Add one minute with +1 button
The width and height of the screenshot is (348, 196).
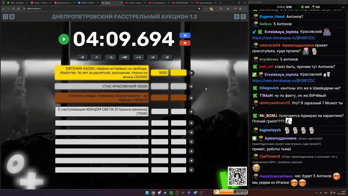click(153, 57)
